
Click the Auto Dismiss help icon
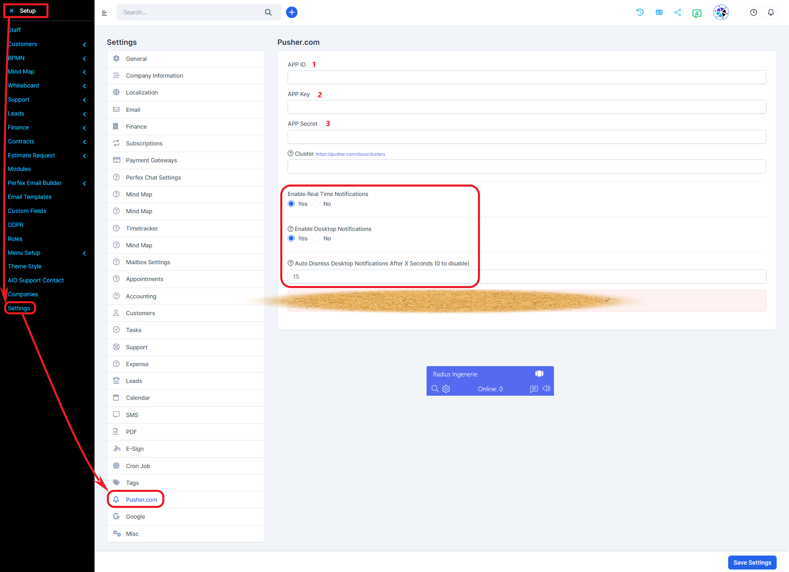coord(291,263)
